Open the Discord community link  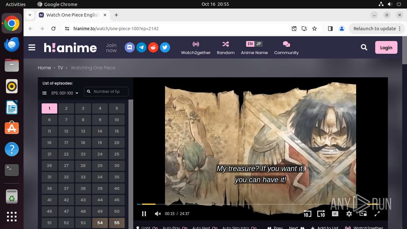pos(130,48)
